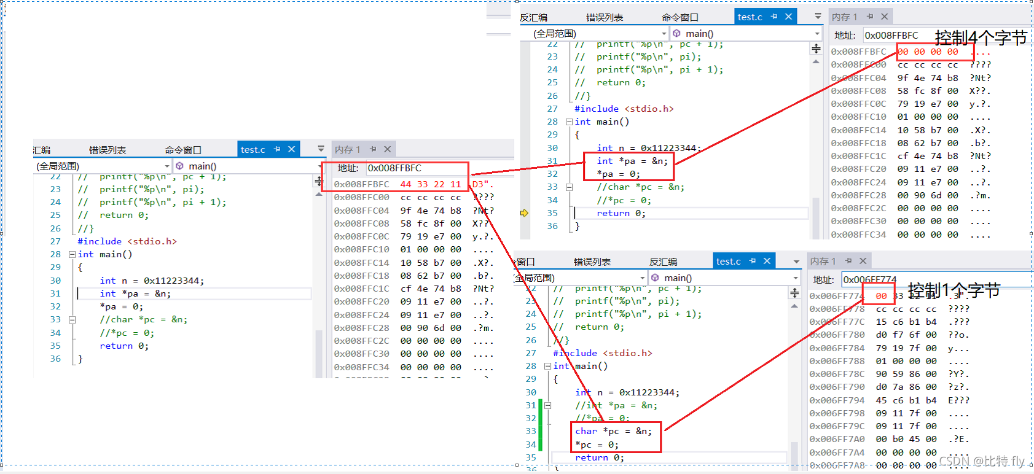Select 反汇编 tab in top-right window
1034x474 pixels.
coord(533,17)
